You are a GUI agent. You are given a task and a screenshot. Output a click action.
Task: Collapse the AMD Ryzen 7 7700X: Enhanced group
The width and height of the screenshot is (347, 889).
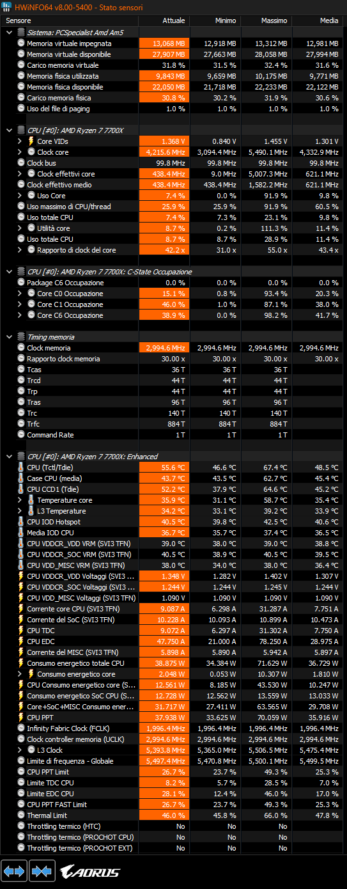tap(10, 457)
